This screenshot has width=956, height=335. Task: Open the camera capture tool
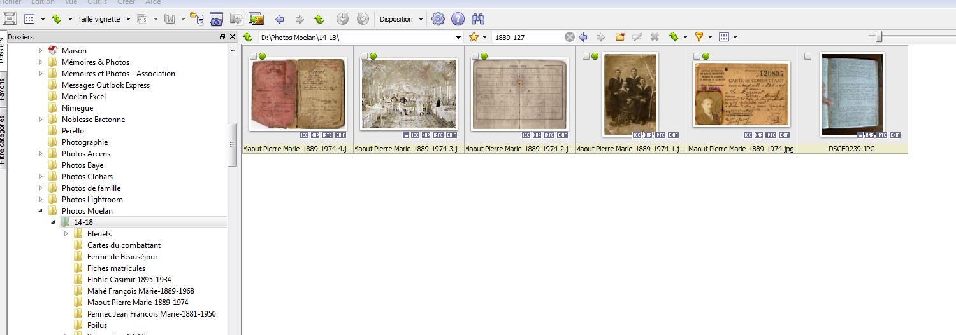coord(216,19)
